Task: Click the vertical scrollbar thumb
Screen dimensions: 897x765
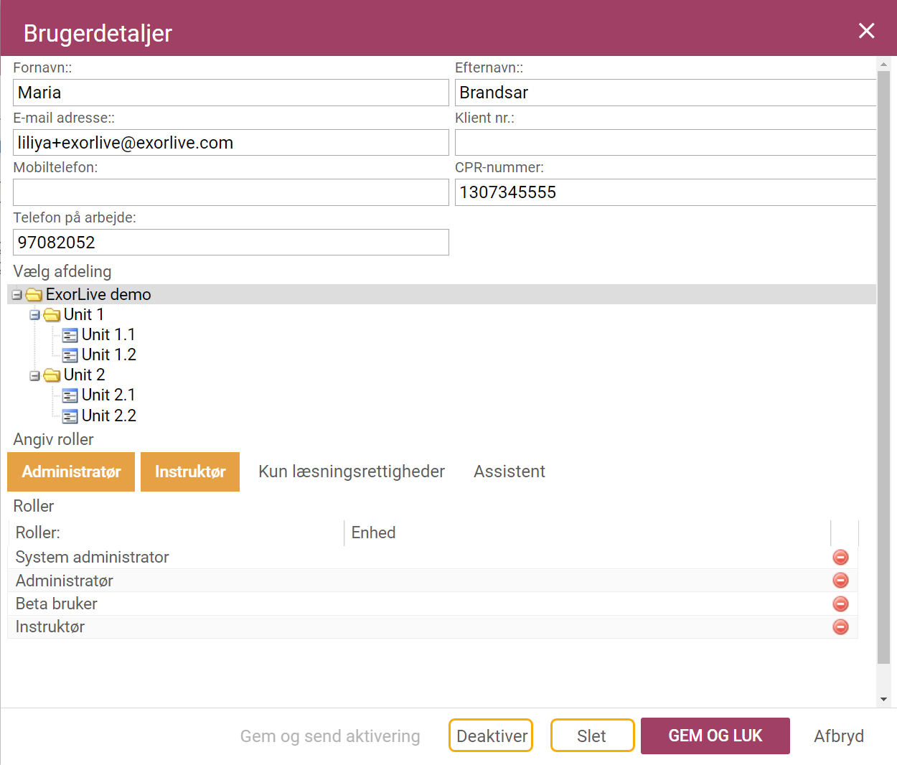Action: [883, 367]
